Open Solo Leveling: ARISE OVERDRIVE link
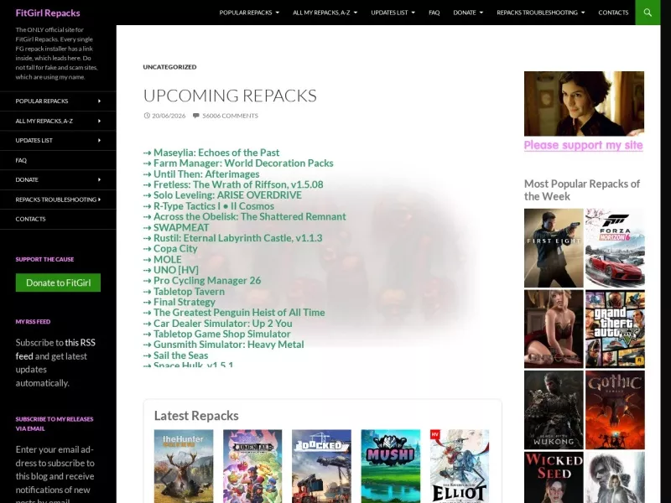Screen dimensions: 671x503 point(227,195)
